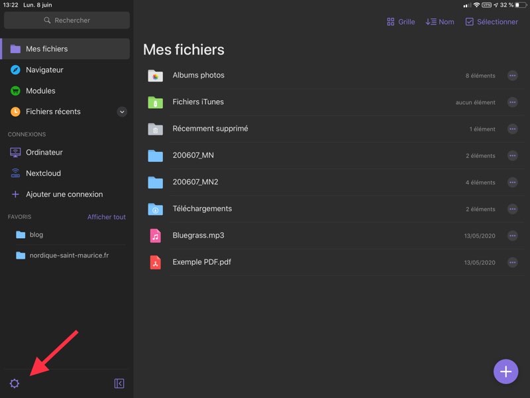Tap the purple plus add button
Screen dimensions: 530x398
click(505, 371)
